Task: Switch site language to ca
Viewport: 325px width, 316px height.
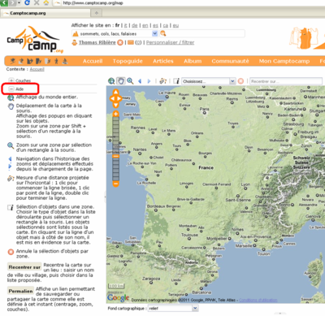Action: (166, 25)
